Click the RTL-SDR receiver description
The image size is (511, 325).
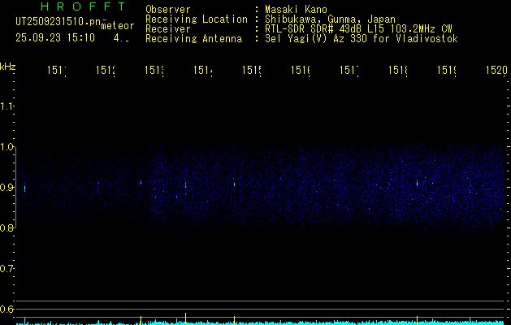(x=358, y=28)
